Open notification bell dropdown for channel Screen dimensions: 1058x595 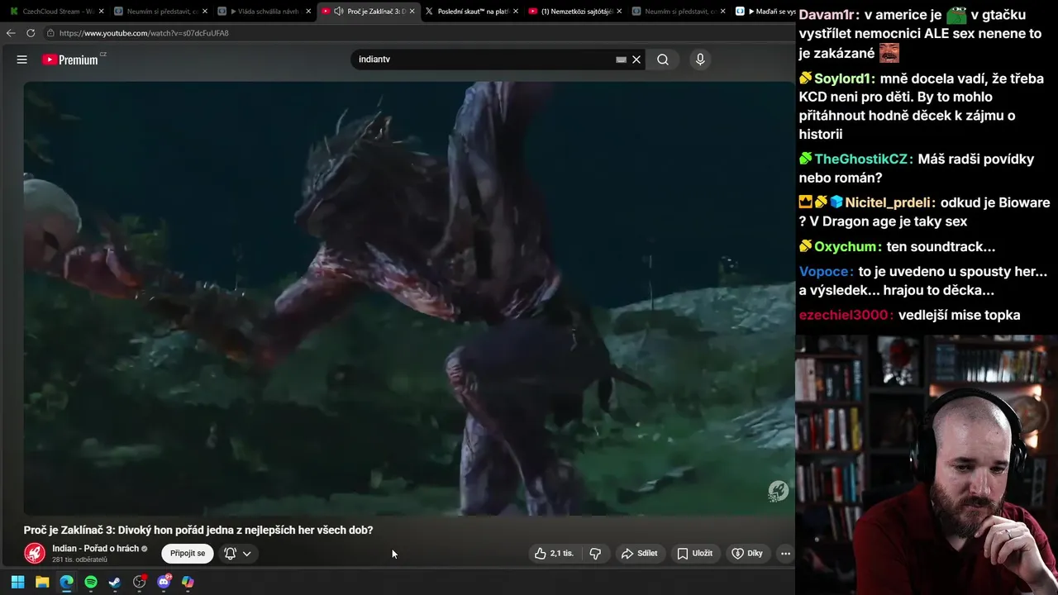click(237, 554)
